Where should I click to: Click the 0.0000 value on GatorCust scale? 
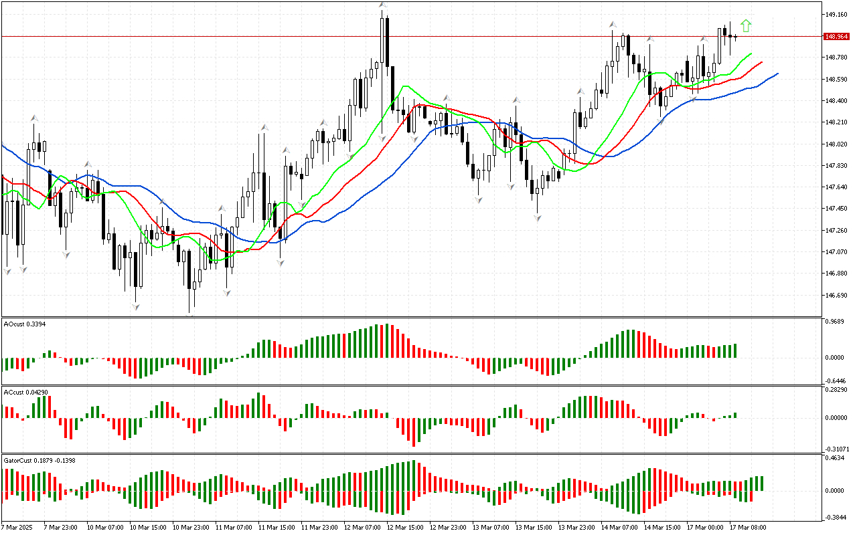click(x=834, y=490)
